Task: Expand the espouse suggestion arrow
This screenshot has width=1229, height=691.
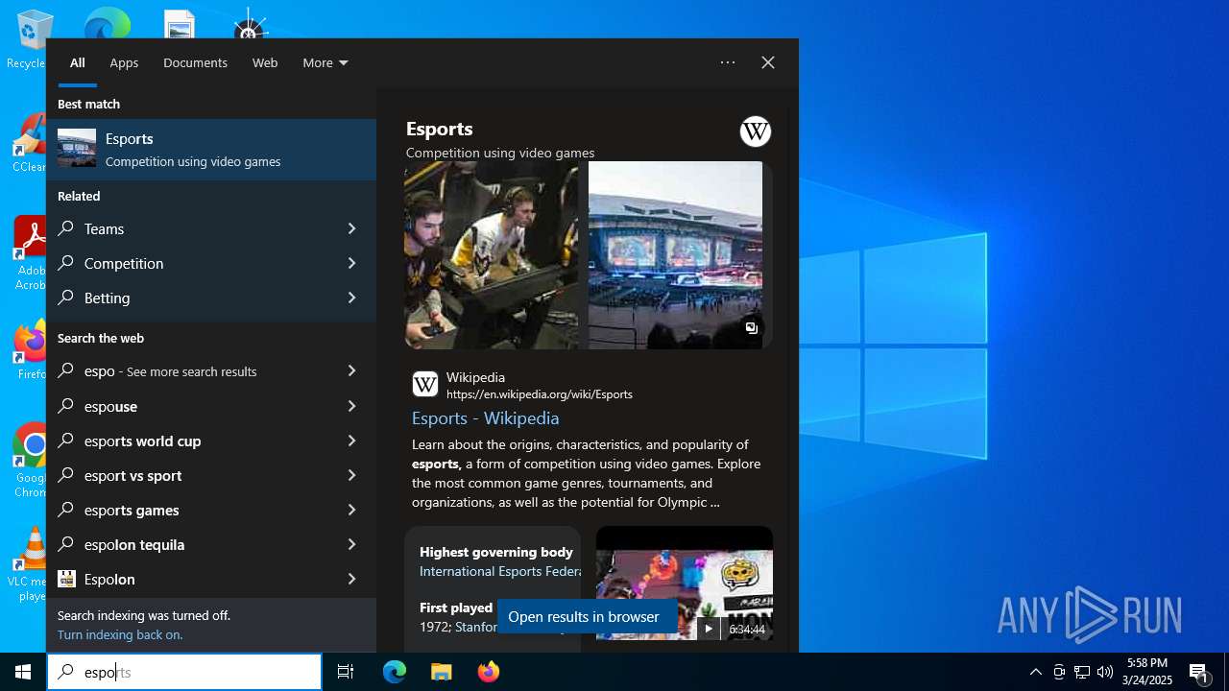Action: tap(351, 406)
